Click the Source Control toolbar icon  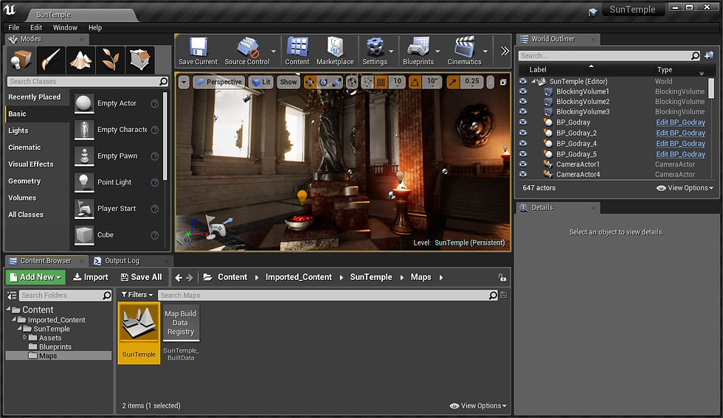pyautogui.click(x=247, y=47)
